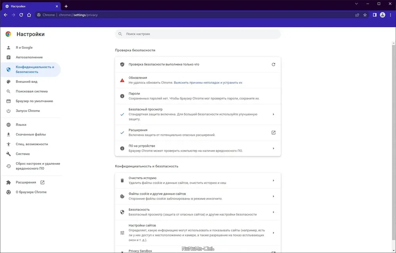Open О браузере Chrome page
This screenshot has height=253, width=396.
(x=30, y=192)
